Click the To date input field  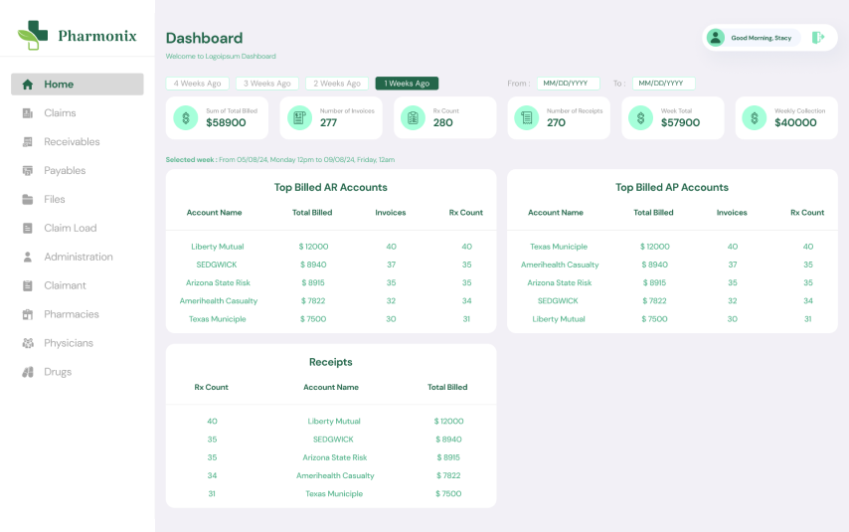(x=664, y=84)
